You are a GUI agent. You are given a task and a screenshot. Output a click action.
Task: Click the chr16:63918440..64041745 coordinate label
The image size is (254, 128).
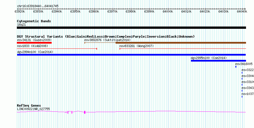pyautogui.click(x=38, y=6)
